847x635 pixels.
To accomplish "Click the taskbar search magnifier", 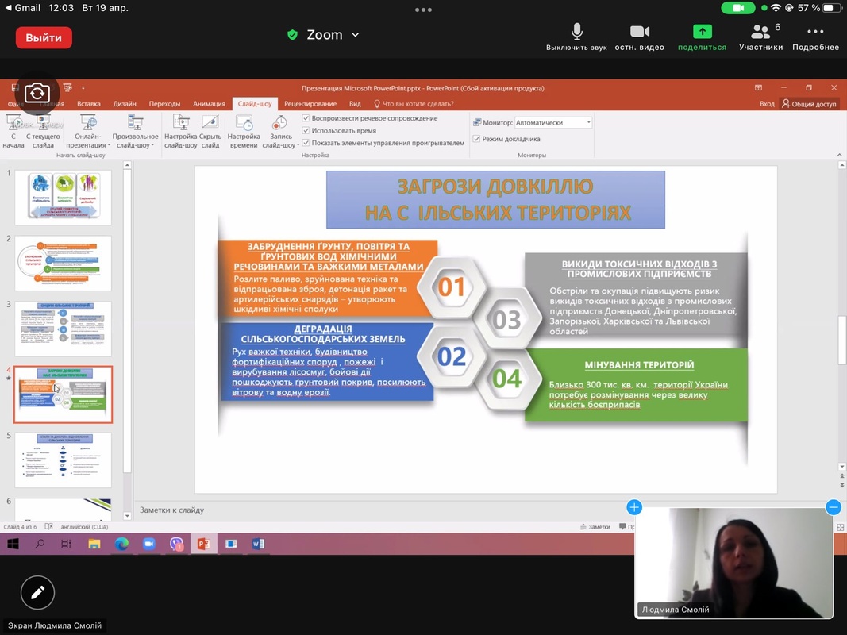I will [x=40, y=544].
